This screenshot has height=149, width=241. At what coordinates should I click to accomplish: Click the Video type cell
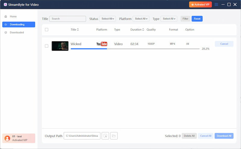[x=118, y=44]
